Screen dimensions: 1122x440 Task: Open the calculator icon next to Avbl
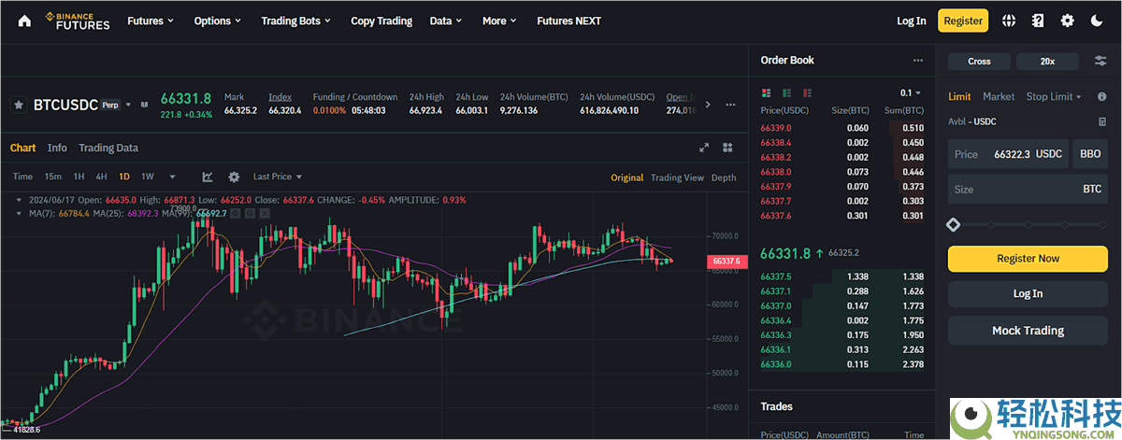point(1102,121)
